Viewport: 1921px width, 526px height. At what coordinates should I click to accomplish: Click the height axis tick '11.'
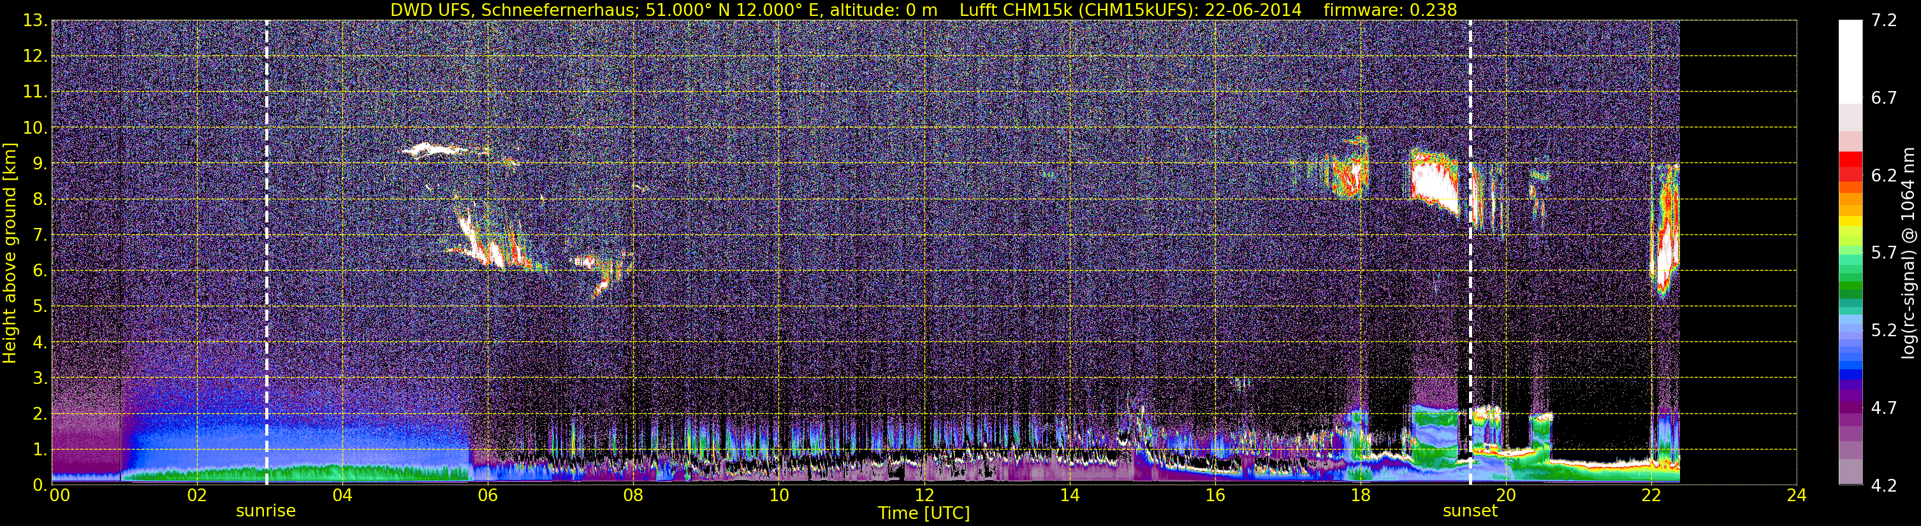coord(35,92)
